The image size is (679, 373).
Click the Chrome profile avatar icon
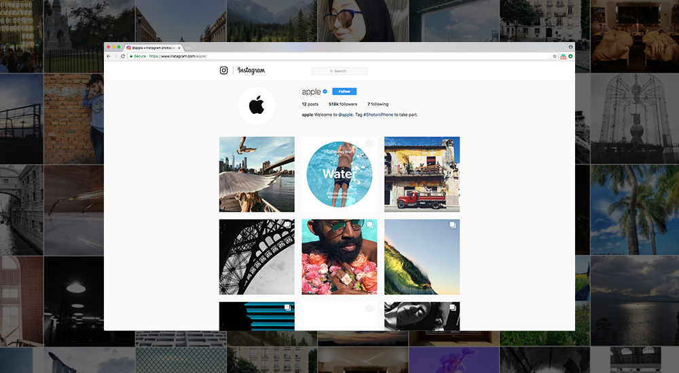571,47
